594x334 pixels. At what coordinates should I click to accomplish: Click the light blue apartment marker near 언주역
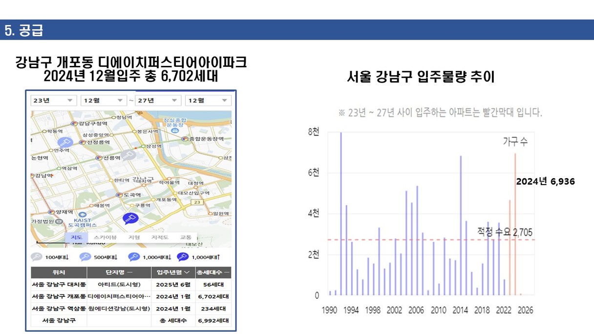[x=64, y=143]
